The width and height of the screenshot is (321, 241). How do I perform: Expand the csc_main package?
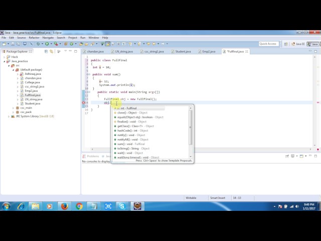[14, 108]
